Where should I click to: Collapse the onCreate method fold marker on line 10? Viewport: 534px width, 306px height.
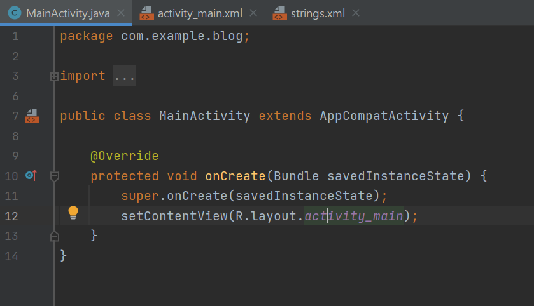click(x=54, y=176)
